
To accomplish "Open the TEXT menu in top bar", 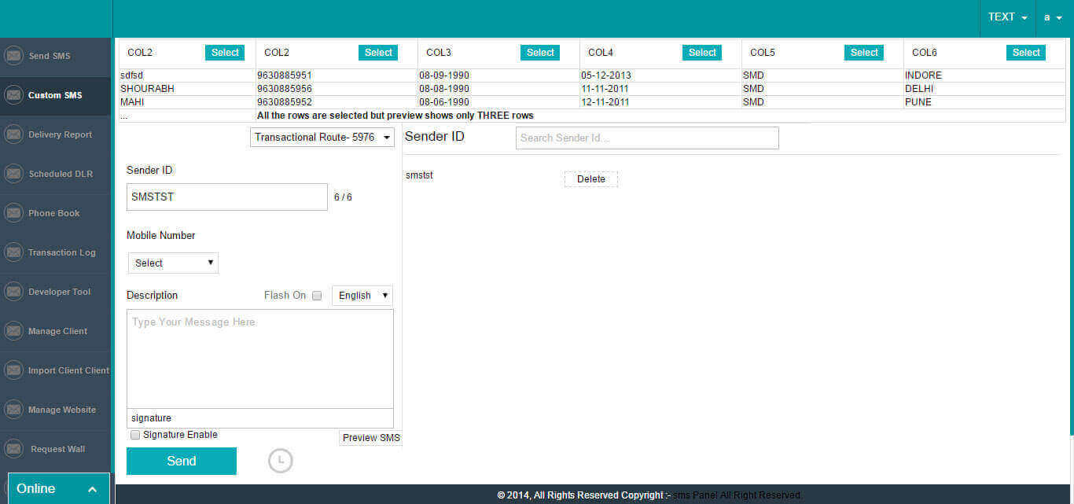I will [x=1007, y=17].
